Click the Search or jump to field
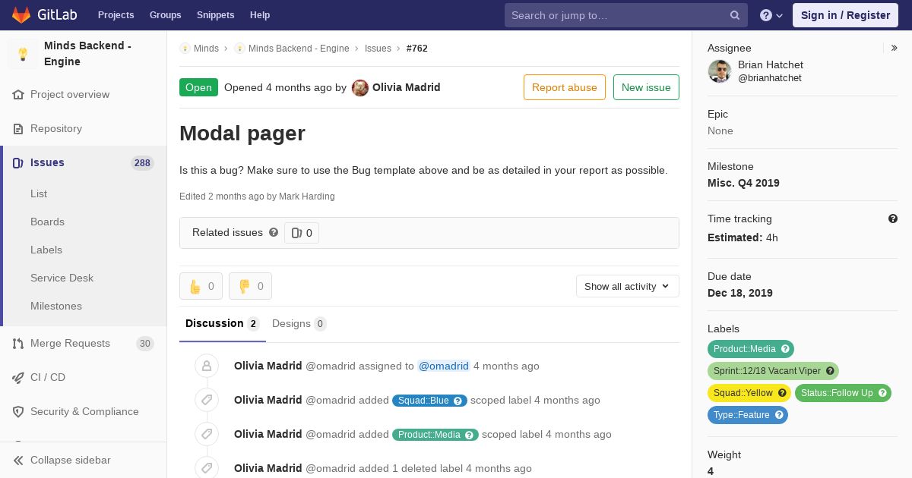Image resolution: width=912 pixels, height=478 pixels. (626, 15)
